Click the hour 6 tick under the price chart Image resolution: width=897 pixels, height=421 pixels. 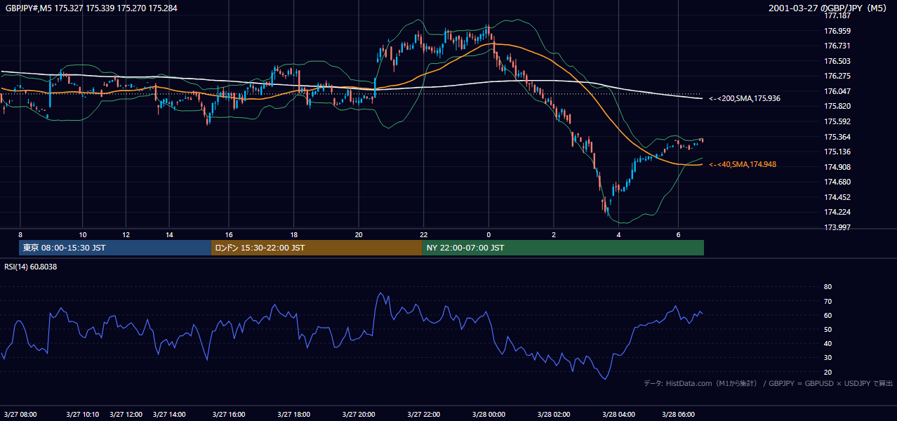[x=678, y=234]
